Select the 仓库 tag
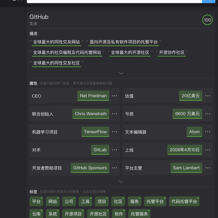Viewport: 218px width, 218px height. [x=36, y=214]
